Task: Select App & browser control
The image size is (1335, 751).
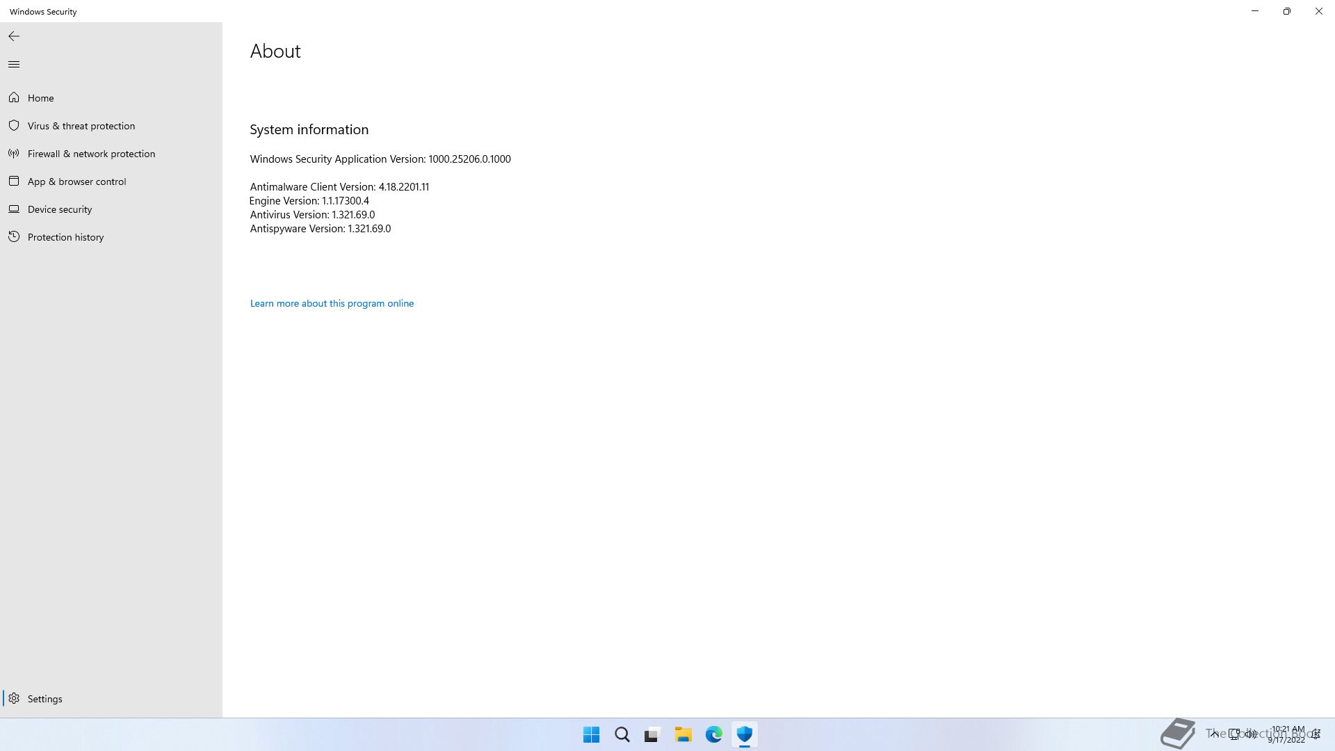Action: pos(76,181)
